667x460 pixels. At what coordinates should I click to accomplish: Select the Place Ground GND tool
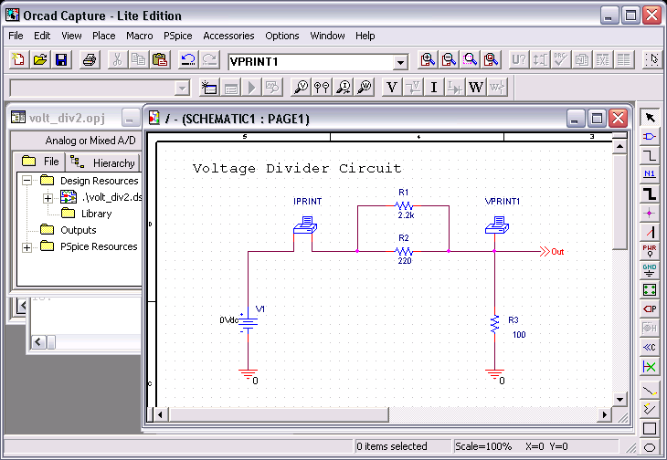coord(650,270)
